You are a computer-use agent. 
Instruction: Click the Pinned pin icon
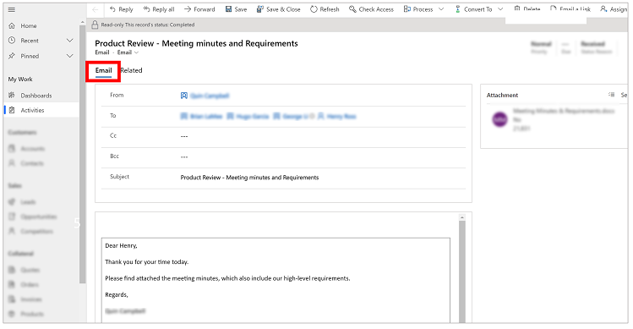click(12, 56)
